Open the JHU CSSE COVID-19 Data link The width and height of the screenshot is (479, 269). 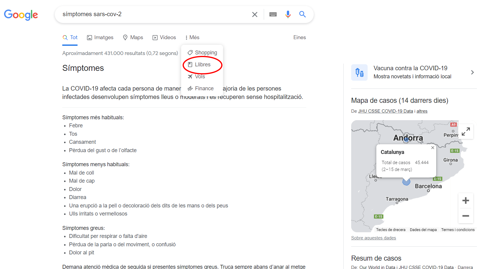point(385,111)
